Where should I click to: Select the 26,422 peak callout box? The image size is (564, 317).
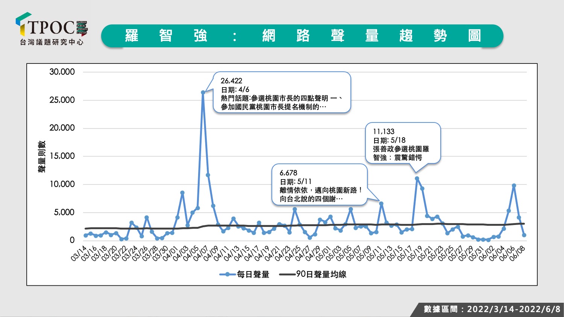point(282,92)
